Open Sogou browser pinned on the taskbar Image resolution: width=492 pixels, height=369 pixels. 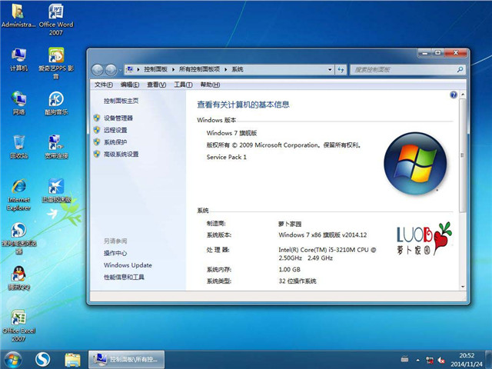pyautogui.click(x=43, y=360)
